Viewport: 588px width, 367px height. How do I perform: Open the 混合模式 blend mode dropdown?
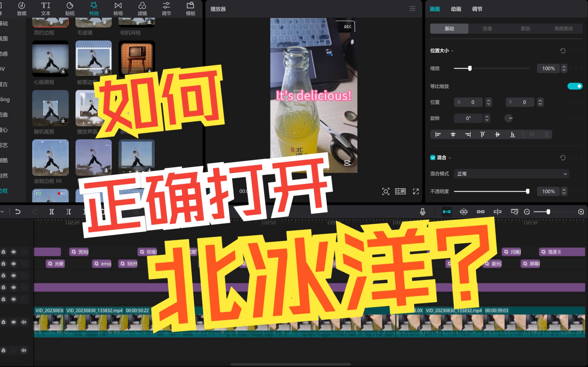[x=511, y=174]
